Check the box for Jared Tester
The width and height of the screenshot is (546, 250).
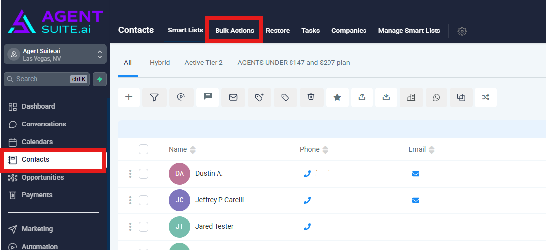coord(144,227)
